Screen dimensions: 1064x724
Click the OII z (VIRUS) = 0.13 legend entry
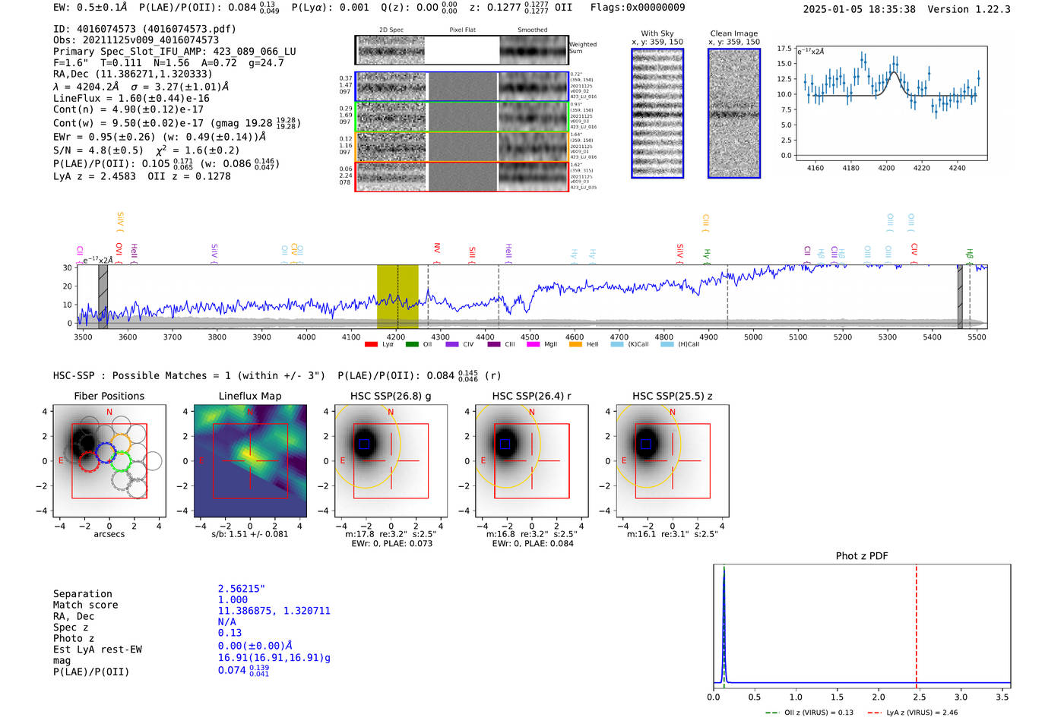(x=809, y=713)
